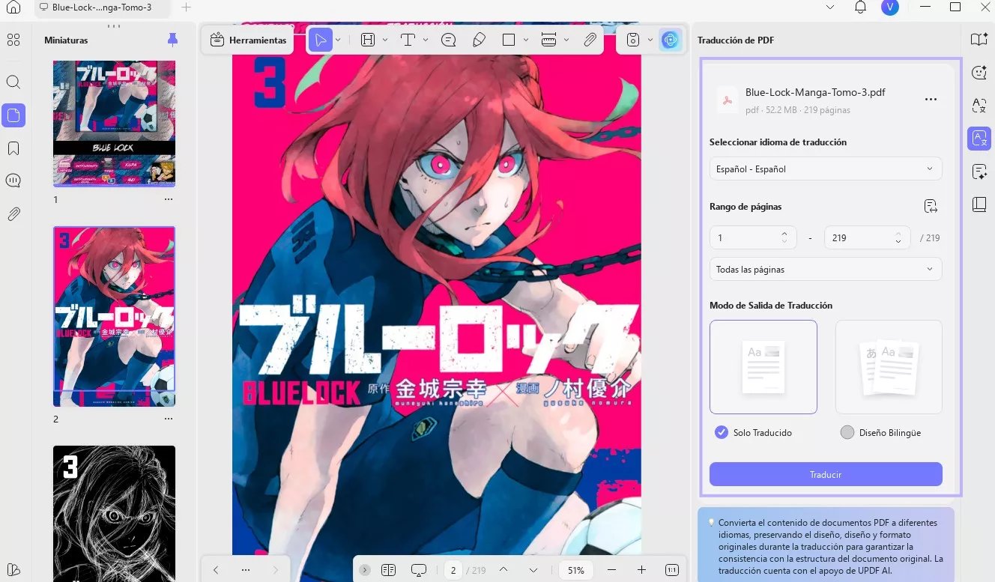Open the stamp/sticker tool
Viewport: 995px width, 582px height.
tap(633, 40)
